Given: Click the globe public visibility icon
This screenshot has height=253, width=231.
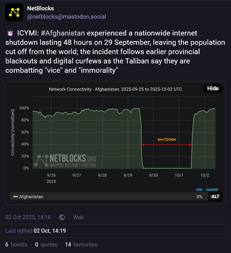Looking at the screenshot, I should [62, 217].
